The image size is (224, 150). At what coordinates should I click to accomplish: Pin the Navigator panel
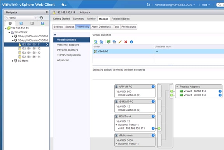(x=47, y=12)
